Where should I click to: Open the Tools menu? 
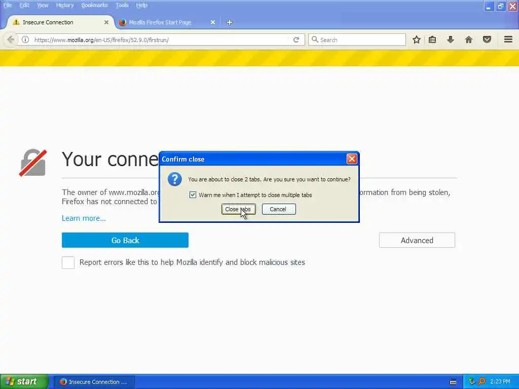point(122,5)
